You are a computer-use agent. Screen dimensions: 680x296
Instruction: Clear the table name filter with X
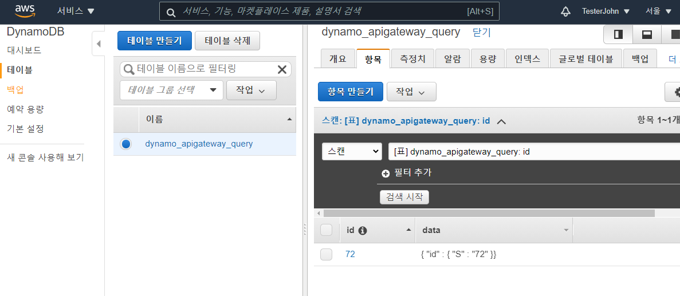(x=282, y=69)
